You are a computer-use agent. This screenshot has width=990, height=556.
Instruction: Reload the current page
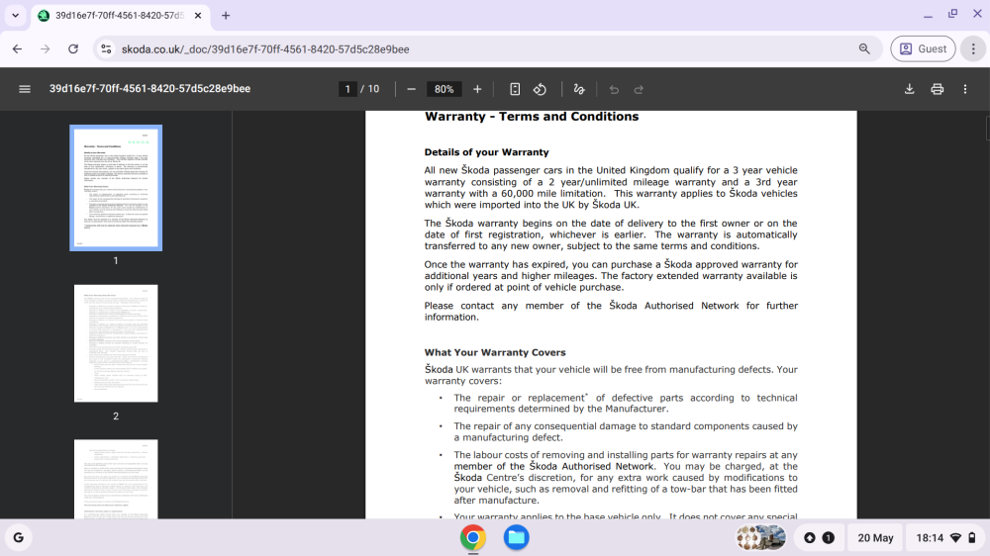pyautogui.click(x=73, y=49)
